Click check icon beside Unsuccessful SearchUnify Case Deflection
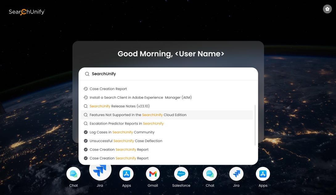This screenshot has height=195, width=336. pos(86,141)
